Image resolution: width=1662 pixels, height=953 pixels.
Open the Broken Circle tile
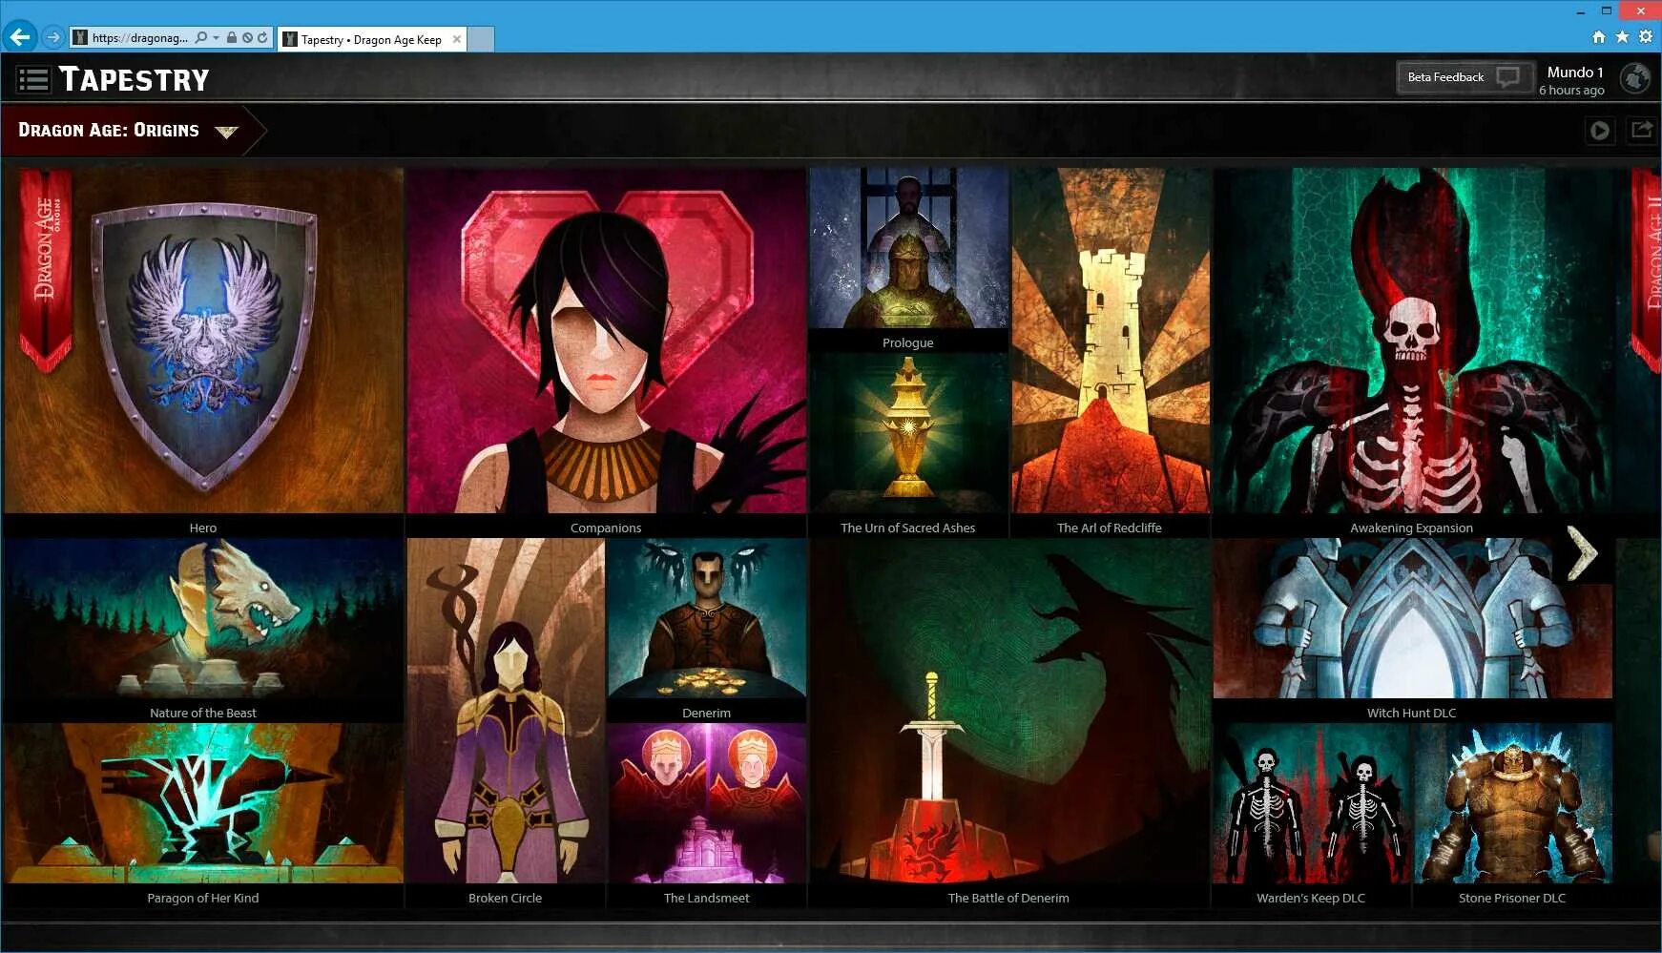(x=506, y=723)
